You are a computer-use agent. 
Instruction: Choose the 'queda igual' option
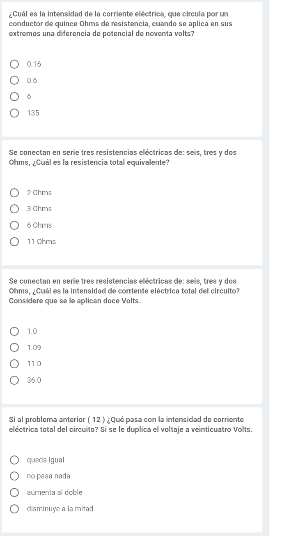coord(14,460)
